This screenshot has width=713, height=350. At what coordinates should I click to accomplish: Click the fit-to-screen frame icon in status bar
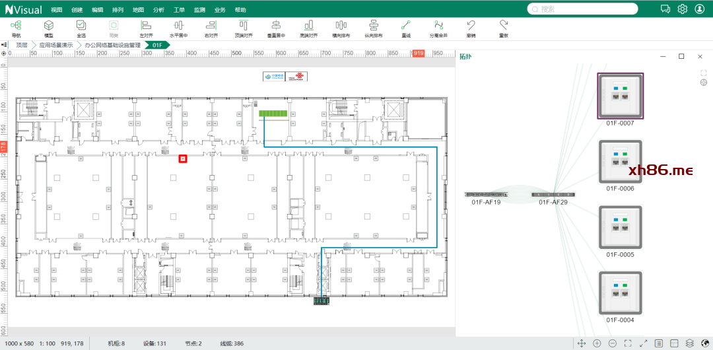click(628, 343)
